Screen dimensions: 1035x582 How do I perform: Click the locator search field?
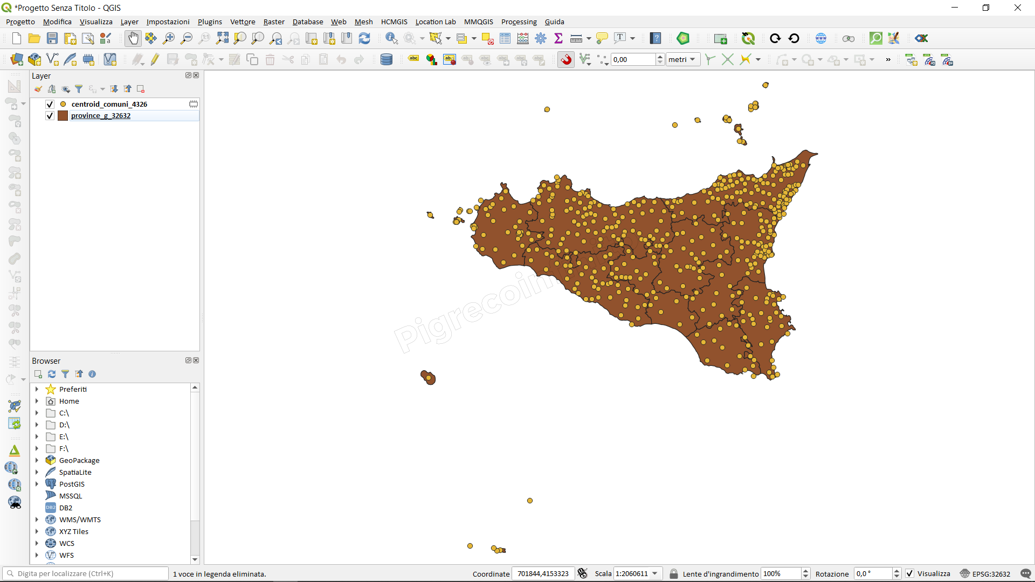pyautogui.click(x=86, y=573)
